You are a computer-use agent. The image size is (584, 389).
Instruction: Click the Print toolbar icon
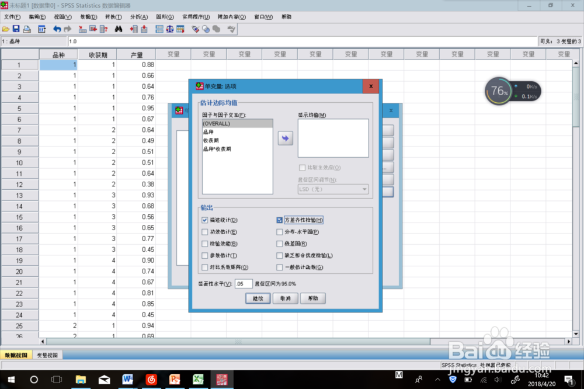(27, 29)
